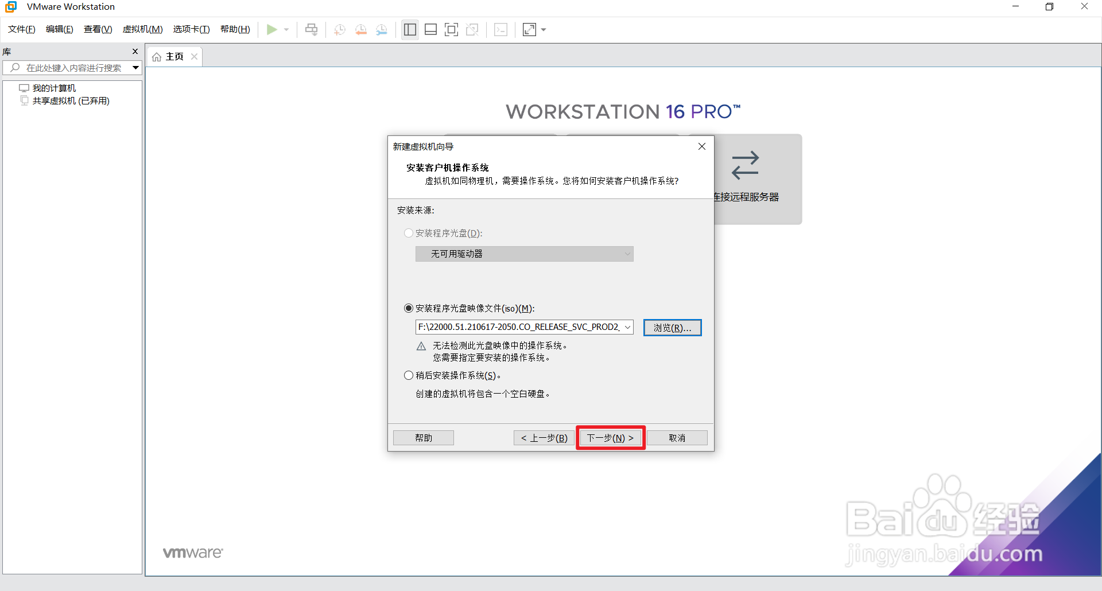
Task: Minimize the VMware Workstation window
Action: [1015, 7]
